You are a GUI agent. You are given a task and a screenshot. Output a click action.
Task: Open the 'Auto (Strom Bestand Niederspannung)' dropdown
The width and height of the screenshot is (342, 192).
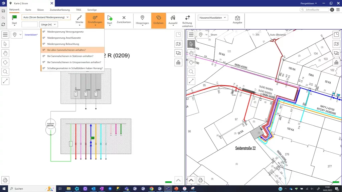click(46, 17)
